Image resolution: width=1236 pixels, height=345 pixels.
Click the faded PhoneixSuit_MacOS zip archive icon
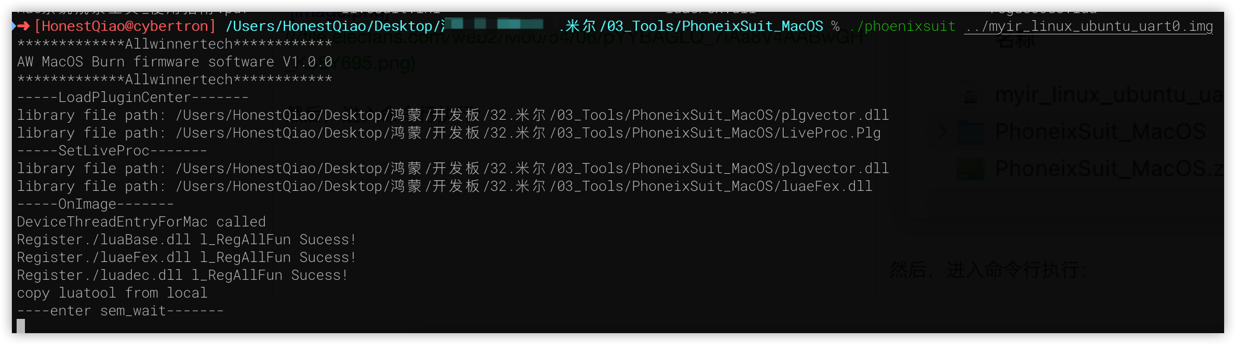pyautogui.click(x=971, y=168)
